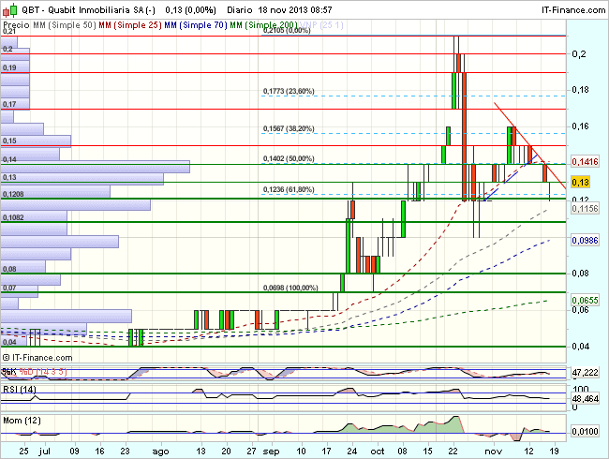
Task: Click the 0,1402 (50,00%) Fibonacci label
Action: click(289, 158)
